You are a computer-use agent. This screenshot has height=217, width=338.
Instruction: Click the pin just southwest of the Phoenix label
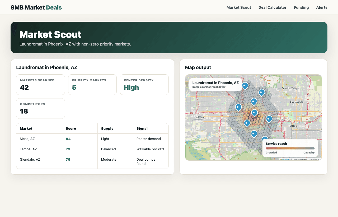[x=247, y=123]
